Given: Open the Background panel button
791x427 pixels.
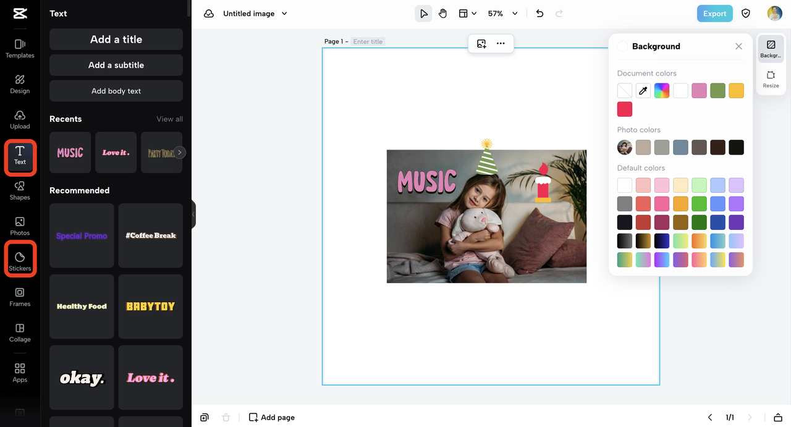Looking at the screenshot, I should coord(771,49).
